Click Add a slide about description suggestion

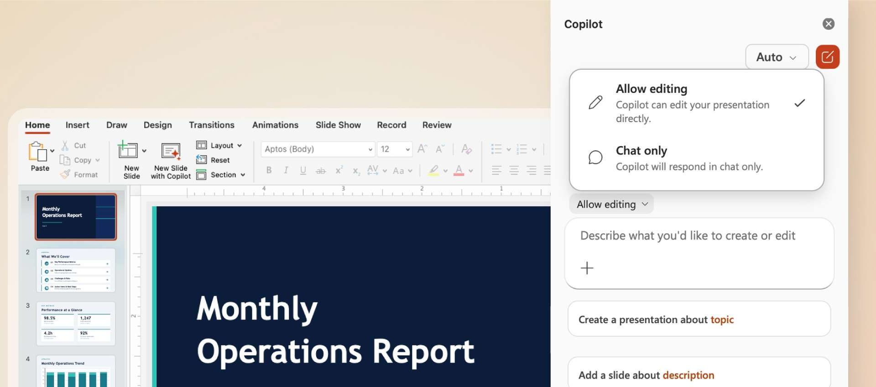click(x=699, y=373)
